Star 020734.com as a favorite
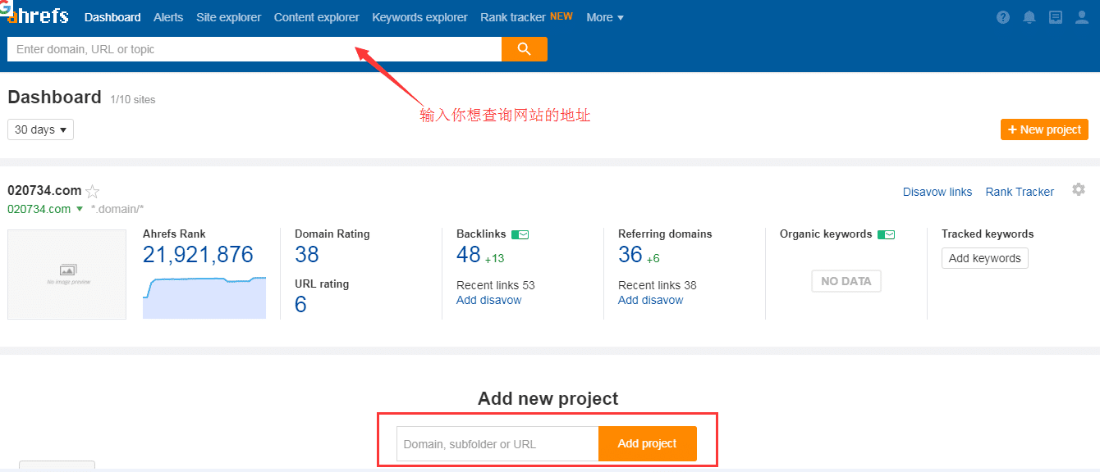 pos(93,191)
